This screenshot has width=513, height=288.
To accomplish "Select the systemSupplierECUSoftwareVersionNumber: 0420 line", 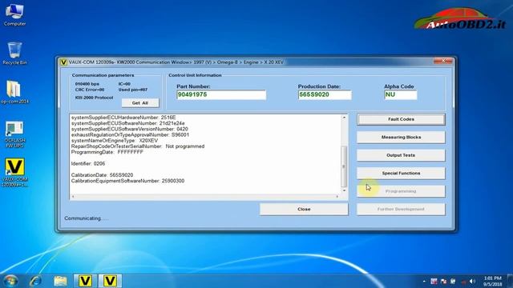I will 130,129.
